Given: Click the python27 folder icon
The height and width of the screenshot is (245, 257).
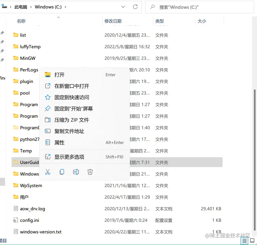Looking at the screenshot, I should click(16, 139).
